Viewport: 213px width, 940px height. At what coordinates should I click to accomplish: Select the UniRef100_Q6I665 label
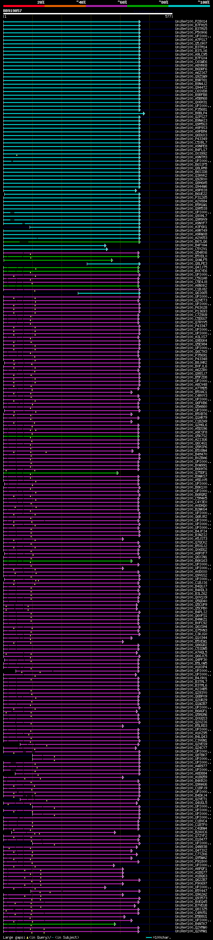[x=191, y=293]
